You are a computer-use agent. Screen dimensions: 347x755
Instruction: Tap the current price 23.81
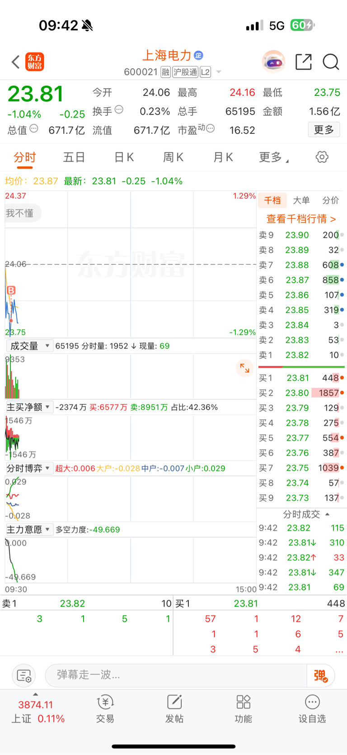point(36,94)
